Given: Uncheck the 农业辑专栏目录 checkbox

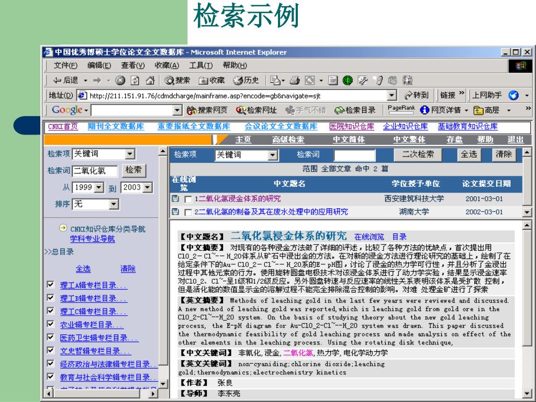Looking at the screenshot, I should click(51, 323).
